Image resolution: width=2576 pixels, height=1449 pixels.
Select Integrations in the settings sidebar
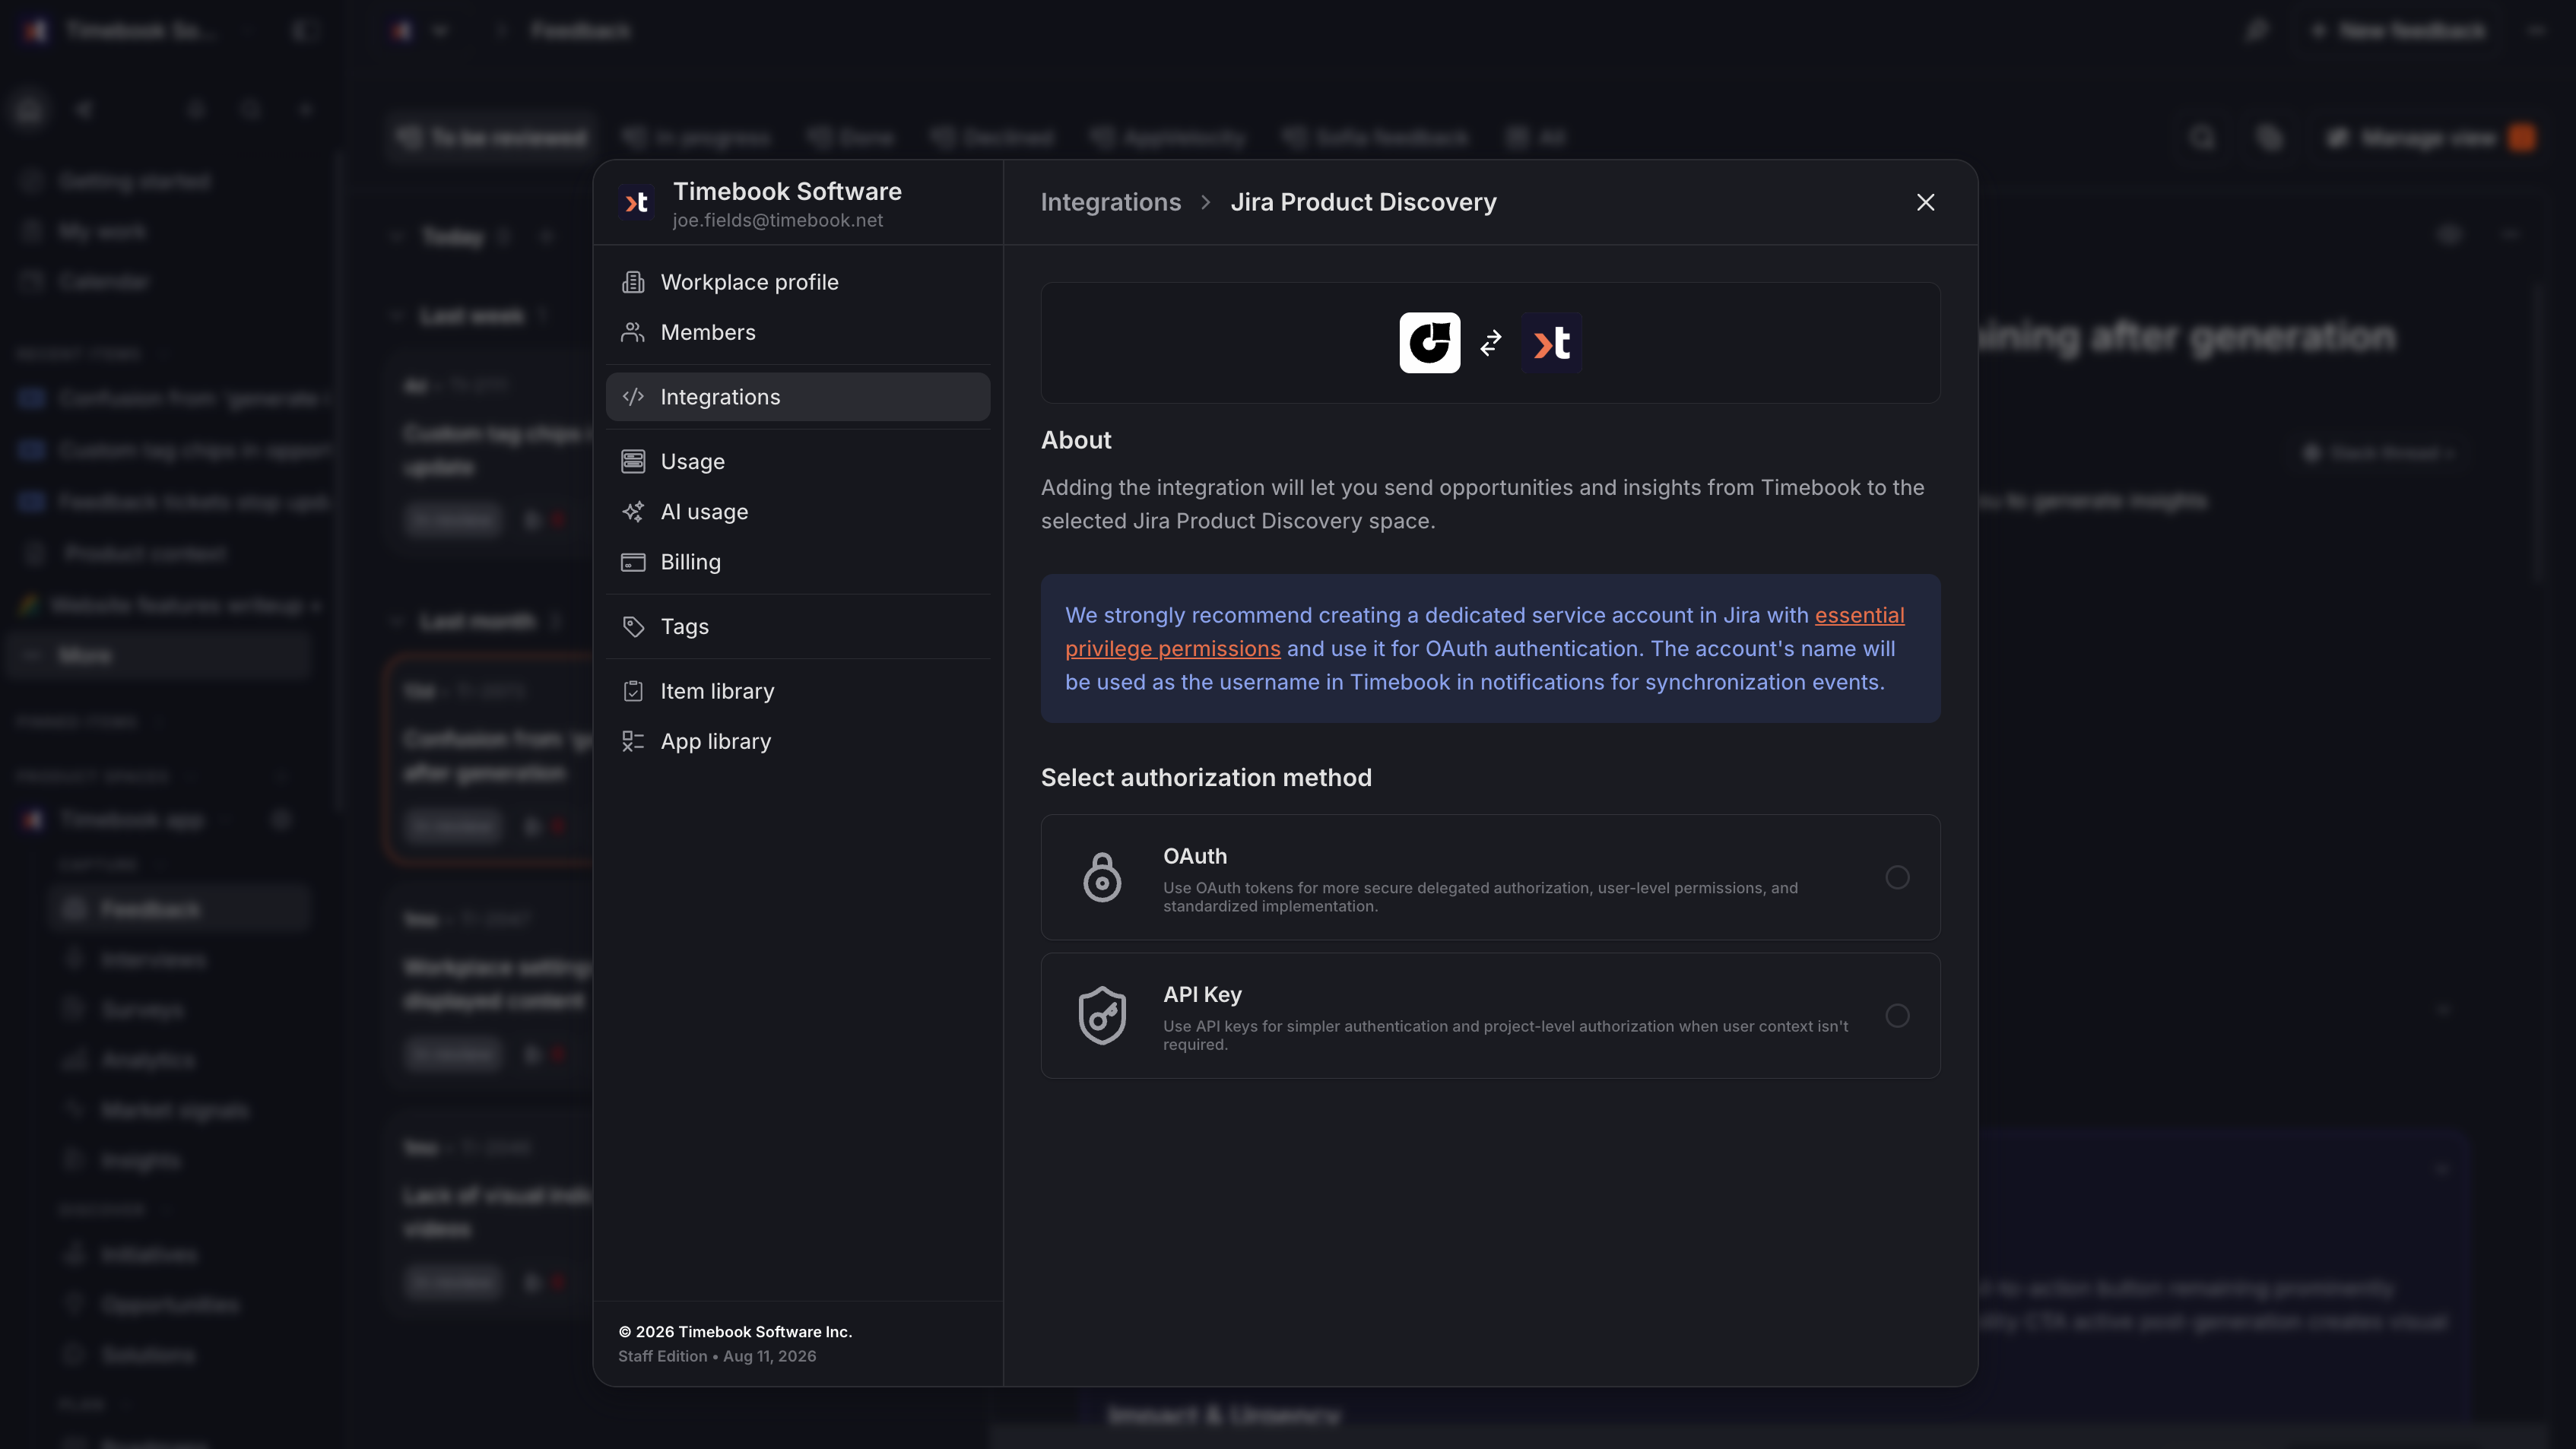click(797, 397)
